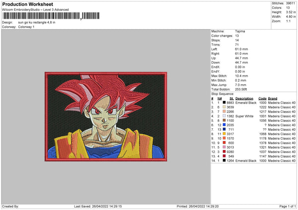Select the Right margin value "61.0 mm"

[x=241, y=53]
